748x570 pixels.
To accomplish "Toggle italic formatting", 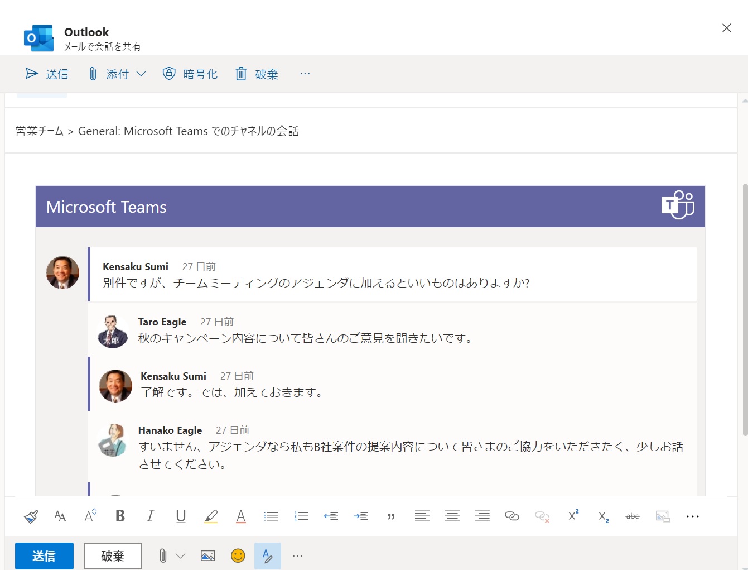I will point(150,516).
